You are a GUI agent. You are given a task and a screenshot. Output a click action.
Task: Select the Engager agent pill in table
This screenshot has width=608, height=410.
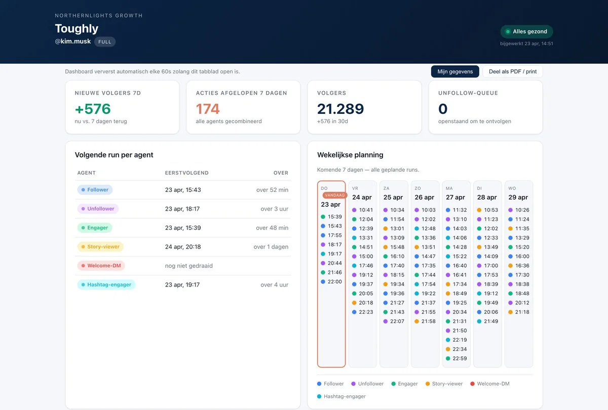pyautogui.click(x=94, y=228)
